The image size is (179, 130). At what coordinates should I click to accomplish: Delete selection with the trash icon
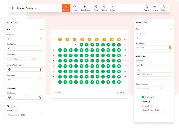(x=124, y=93)
